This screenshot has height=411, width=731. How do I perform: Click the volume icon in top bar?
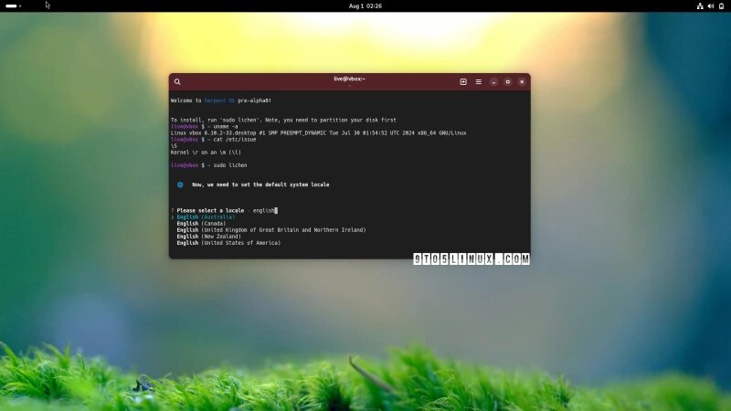pyautogui.click(x=711, y=6)
